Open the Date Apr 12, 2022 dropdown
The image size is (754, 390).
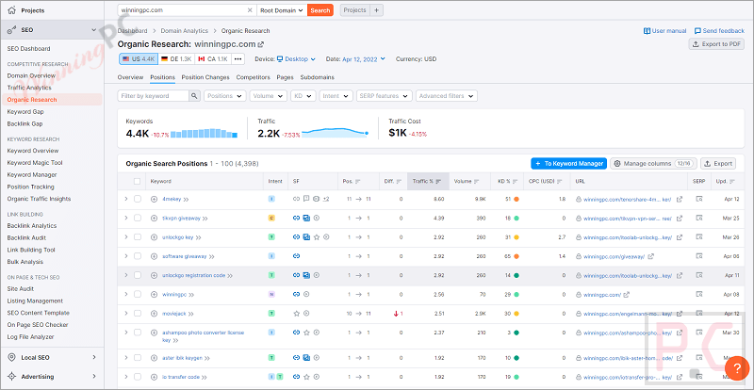click(364, 59)
